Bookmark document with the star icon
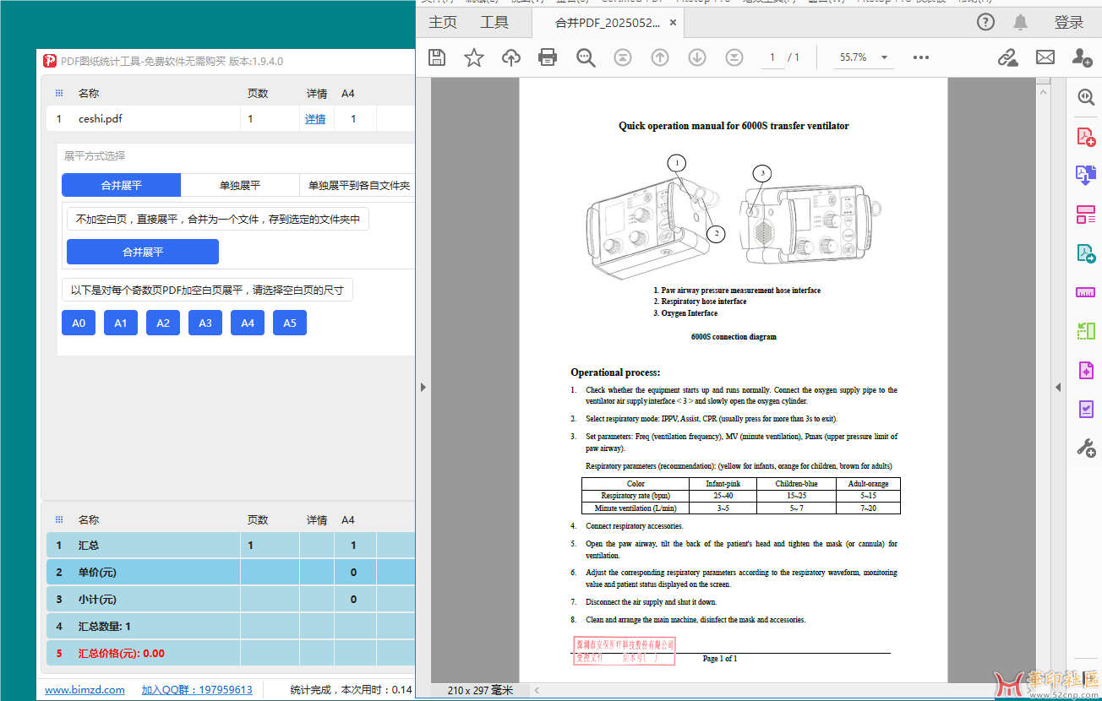This screenshot has height=701, width=1102. tap(473, 57)
